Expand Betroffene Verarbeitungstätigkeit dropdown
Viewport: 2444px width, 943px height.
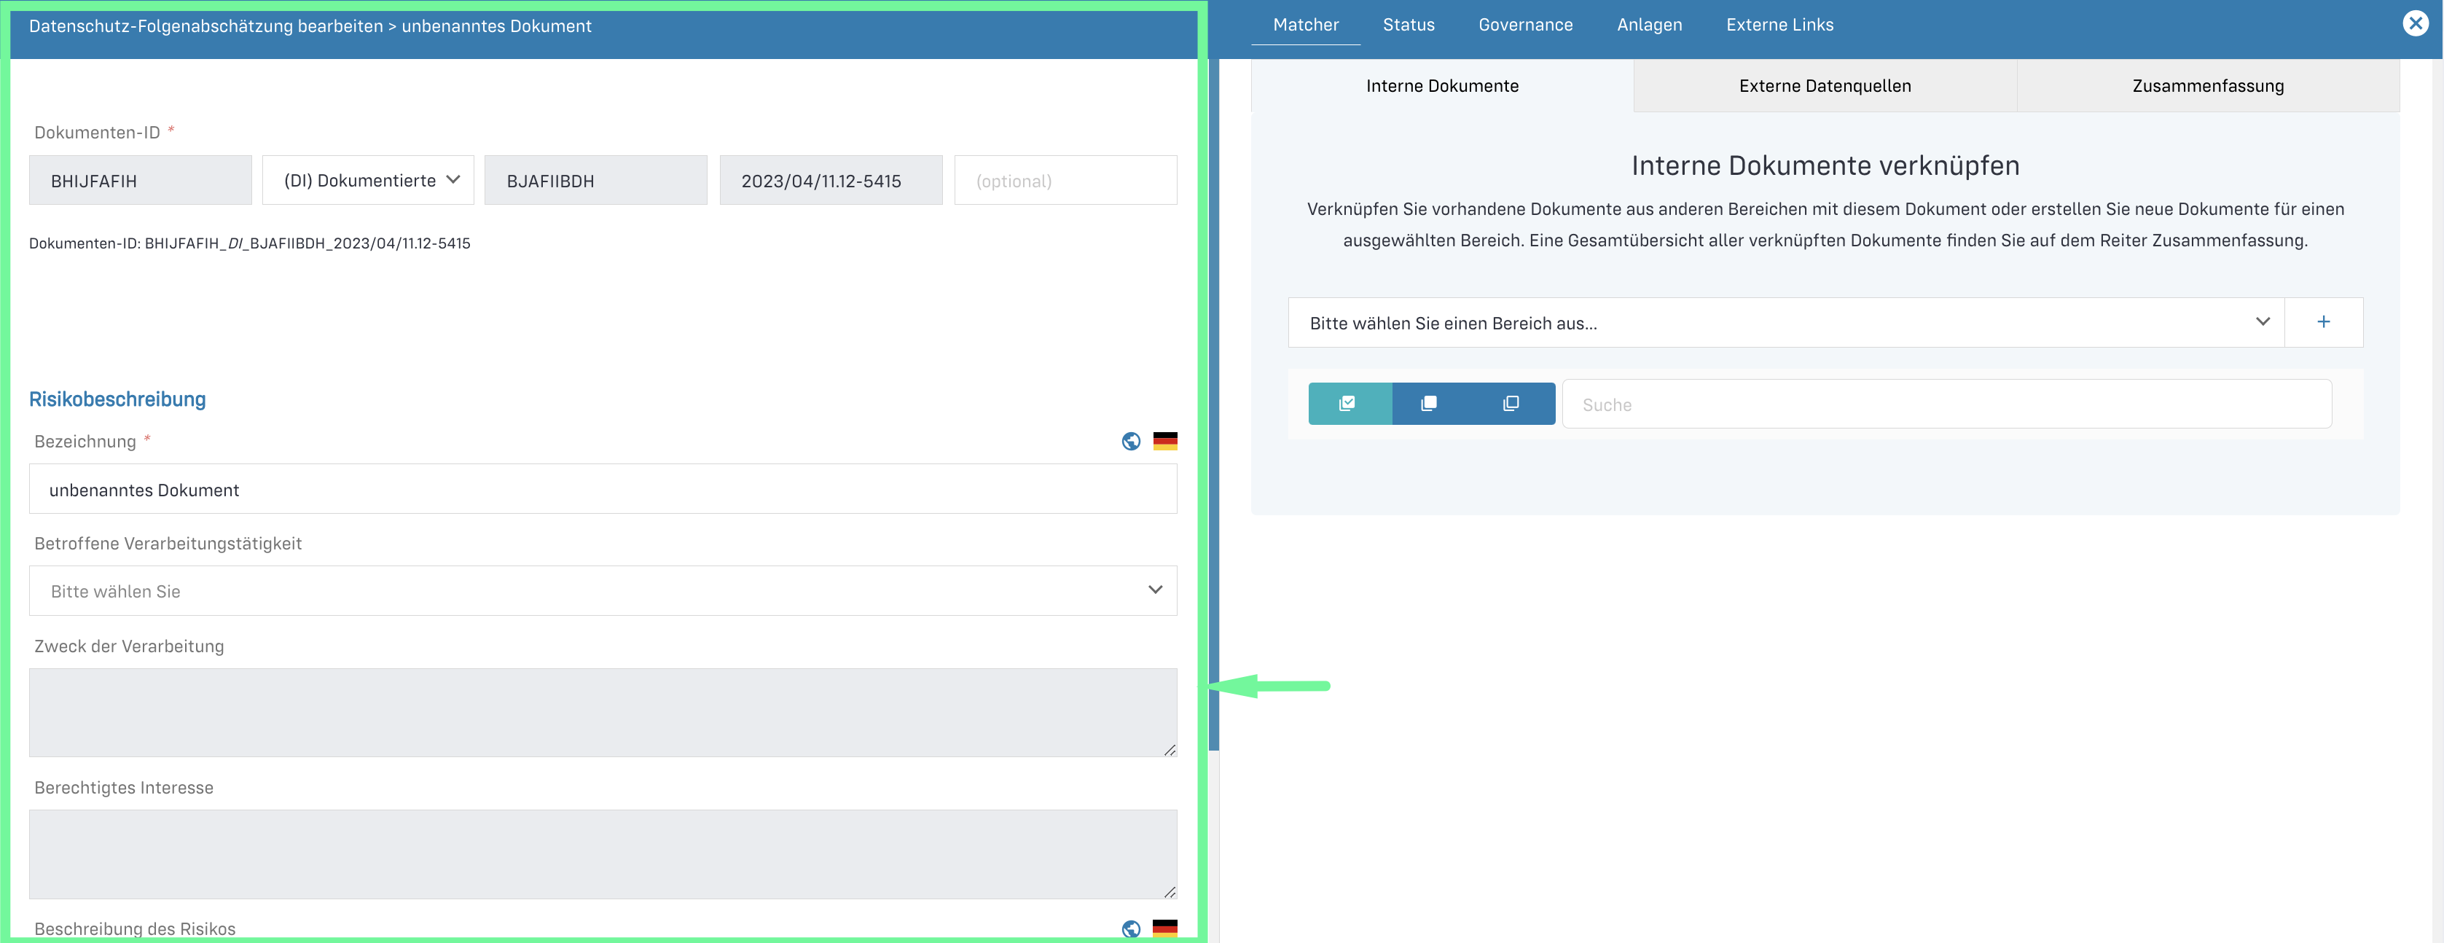click(603, 591)
